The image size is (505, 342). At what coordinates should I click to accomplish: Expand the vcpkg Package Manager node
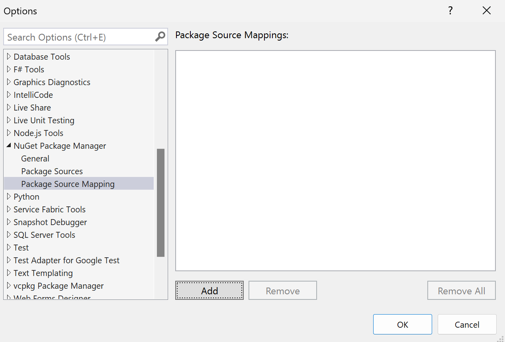(x=9, y=286)
